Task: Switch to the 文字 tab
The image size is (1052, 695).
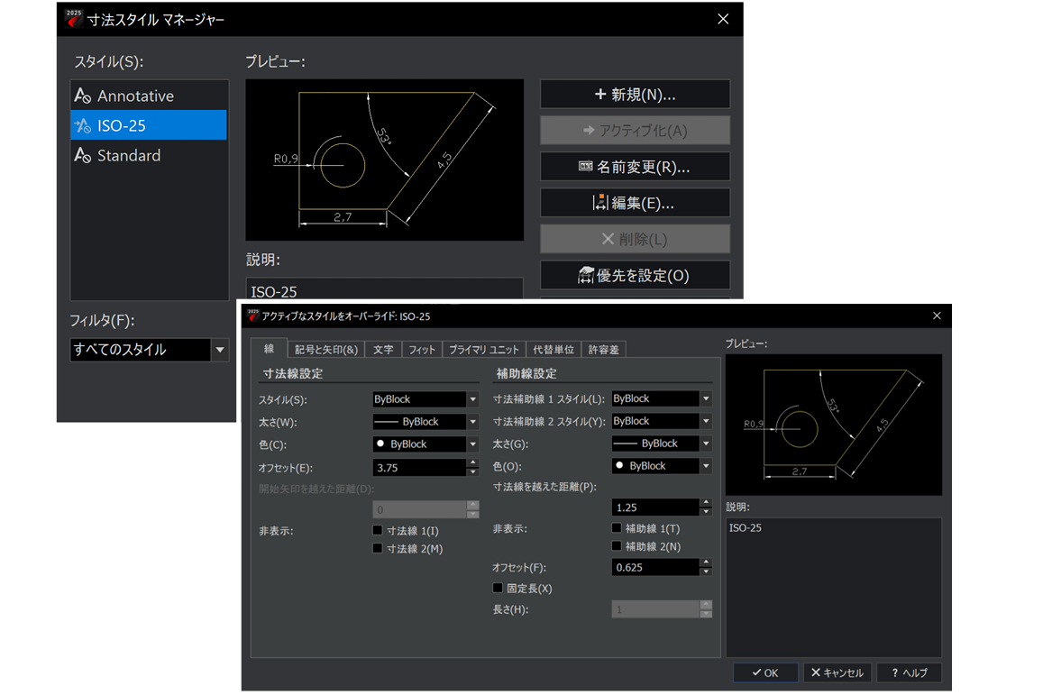Action: point(383,350)
